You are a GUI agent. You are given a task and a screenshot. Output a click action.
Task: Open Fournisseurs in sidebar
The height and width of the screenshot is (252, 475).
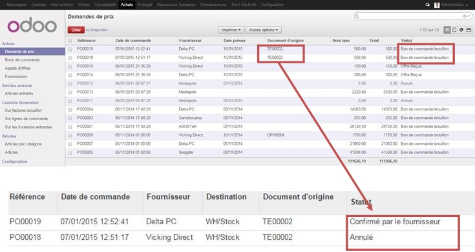pyautogui.click(x=16, y=76)
